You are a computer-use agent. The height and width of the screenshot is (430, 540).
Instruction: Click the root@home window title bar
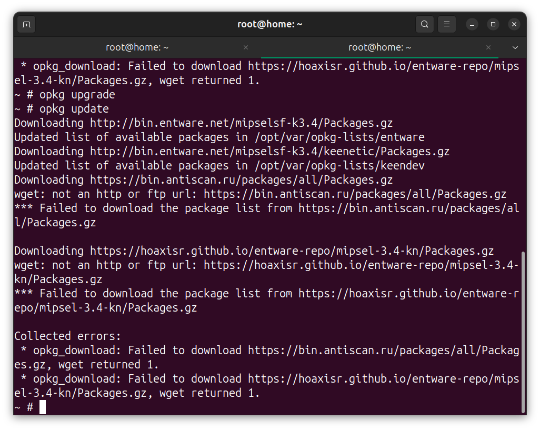pos(269,24)
